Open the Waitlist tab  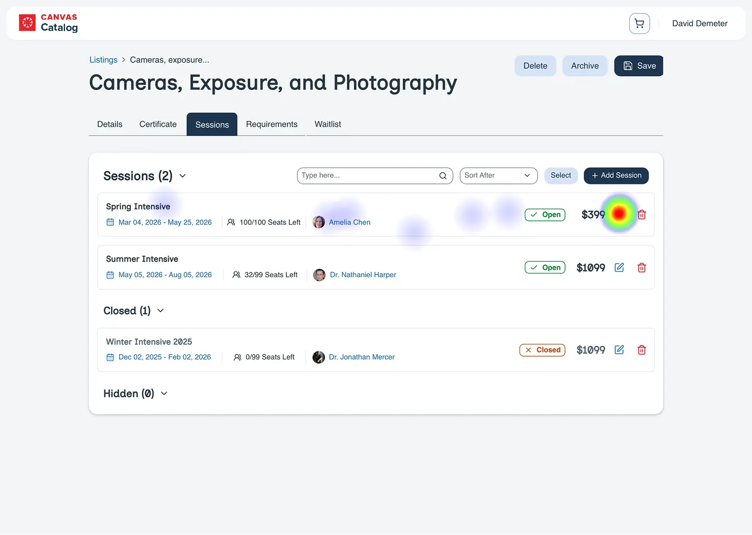(328, 124)
